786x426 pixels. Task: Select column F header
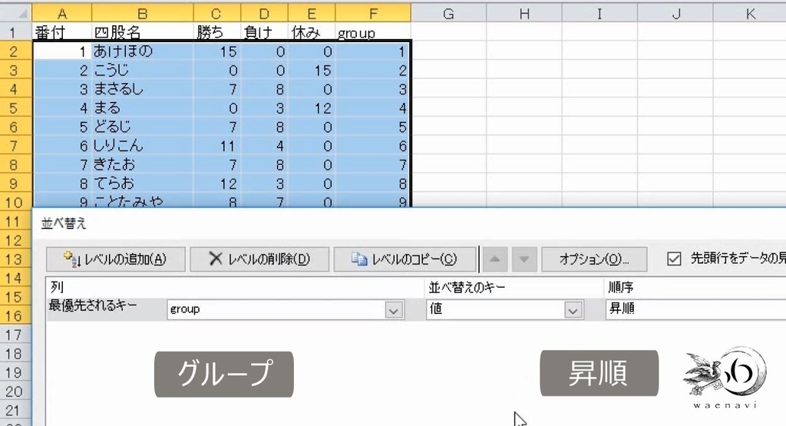[x=373, y=14]
